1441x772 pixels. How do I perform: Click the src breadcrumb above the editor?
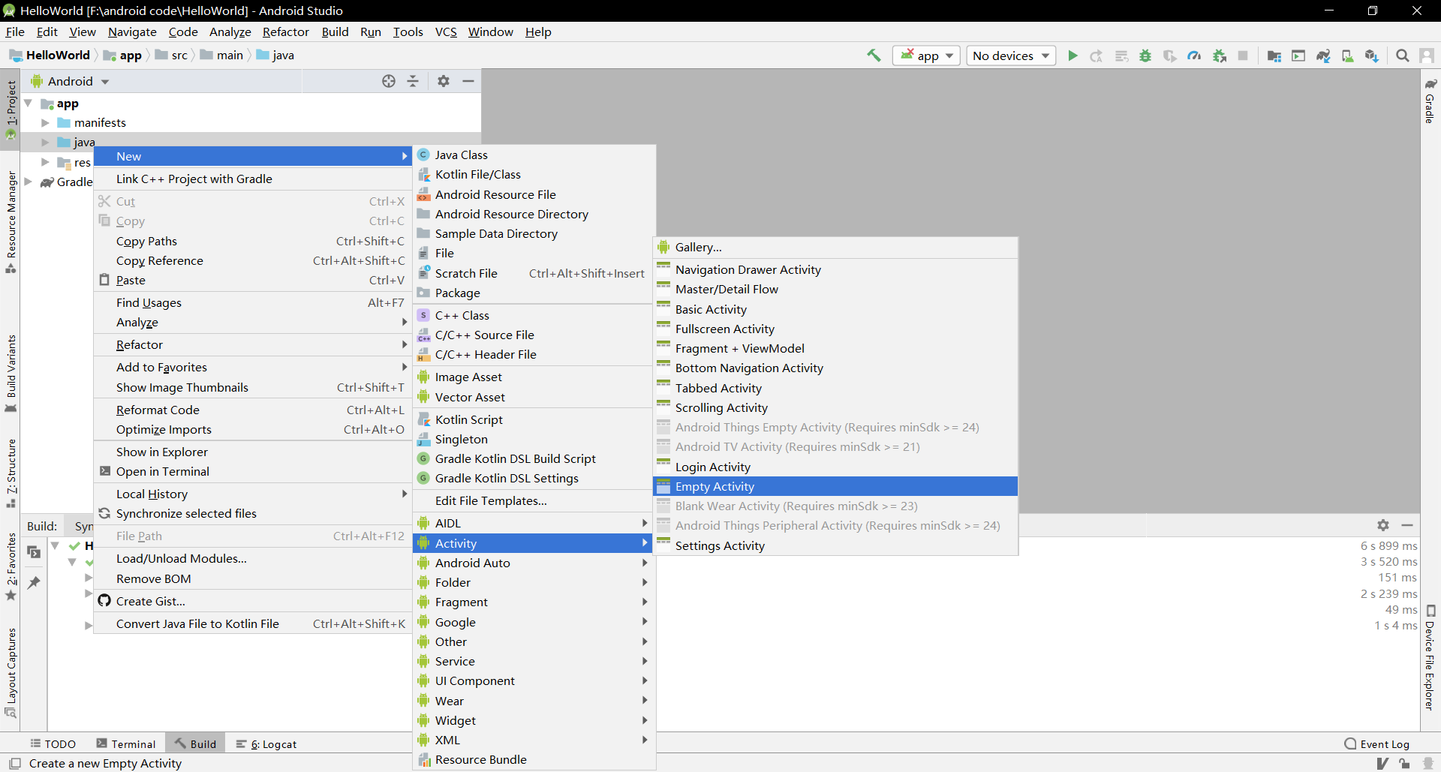coord(178,55)
